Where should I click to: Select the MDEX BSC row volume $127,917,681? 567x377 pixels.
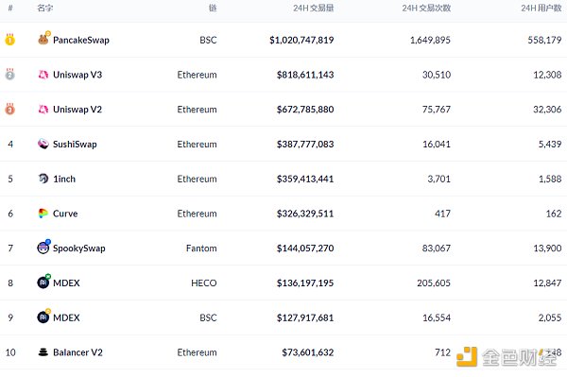coord(305,317)
